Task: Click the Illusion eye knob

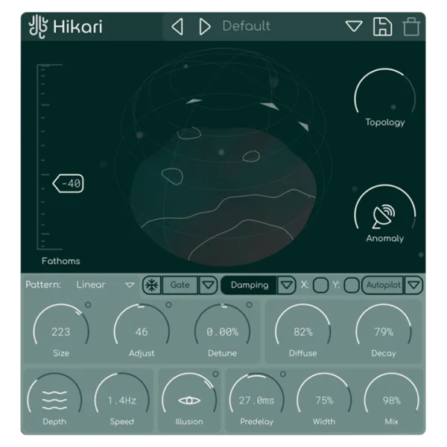Action: [x=189, y=400]
